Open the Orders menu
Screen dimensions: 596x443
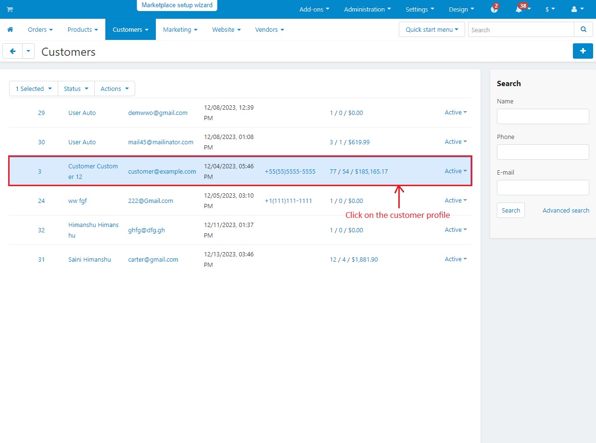coord(40,29)
